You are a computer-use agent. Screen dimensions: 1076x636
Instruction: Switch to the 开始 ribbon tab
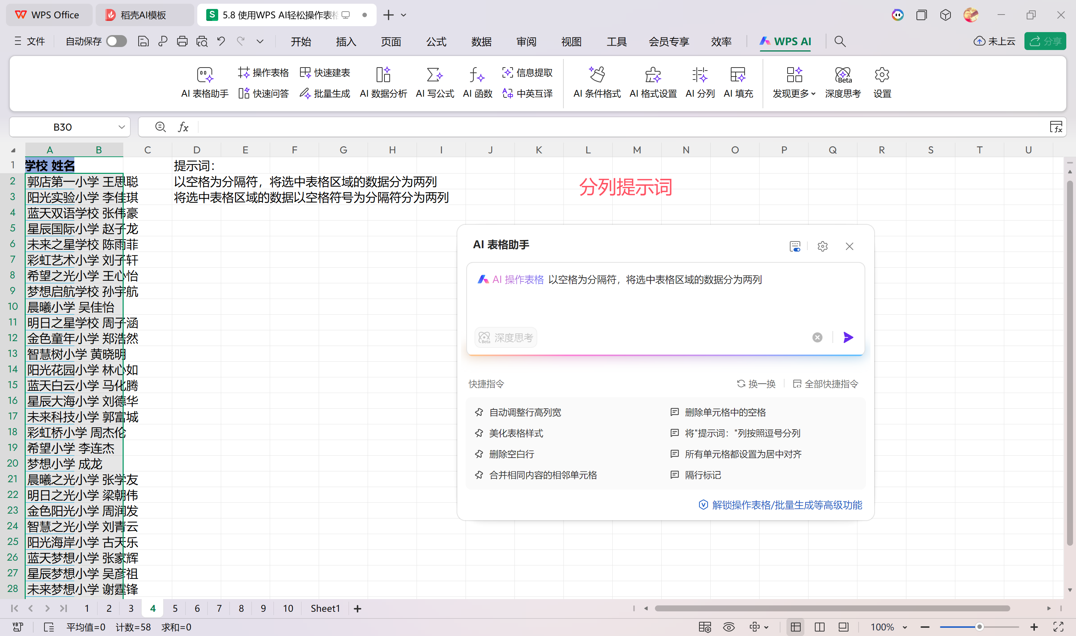pyautogui.click(x=301, y=41)
